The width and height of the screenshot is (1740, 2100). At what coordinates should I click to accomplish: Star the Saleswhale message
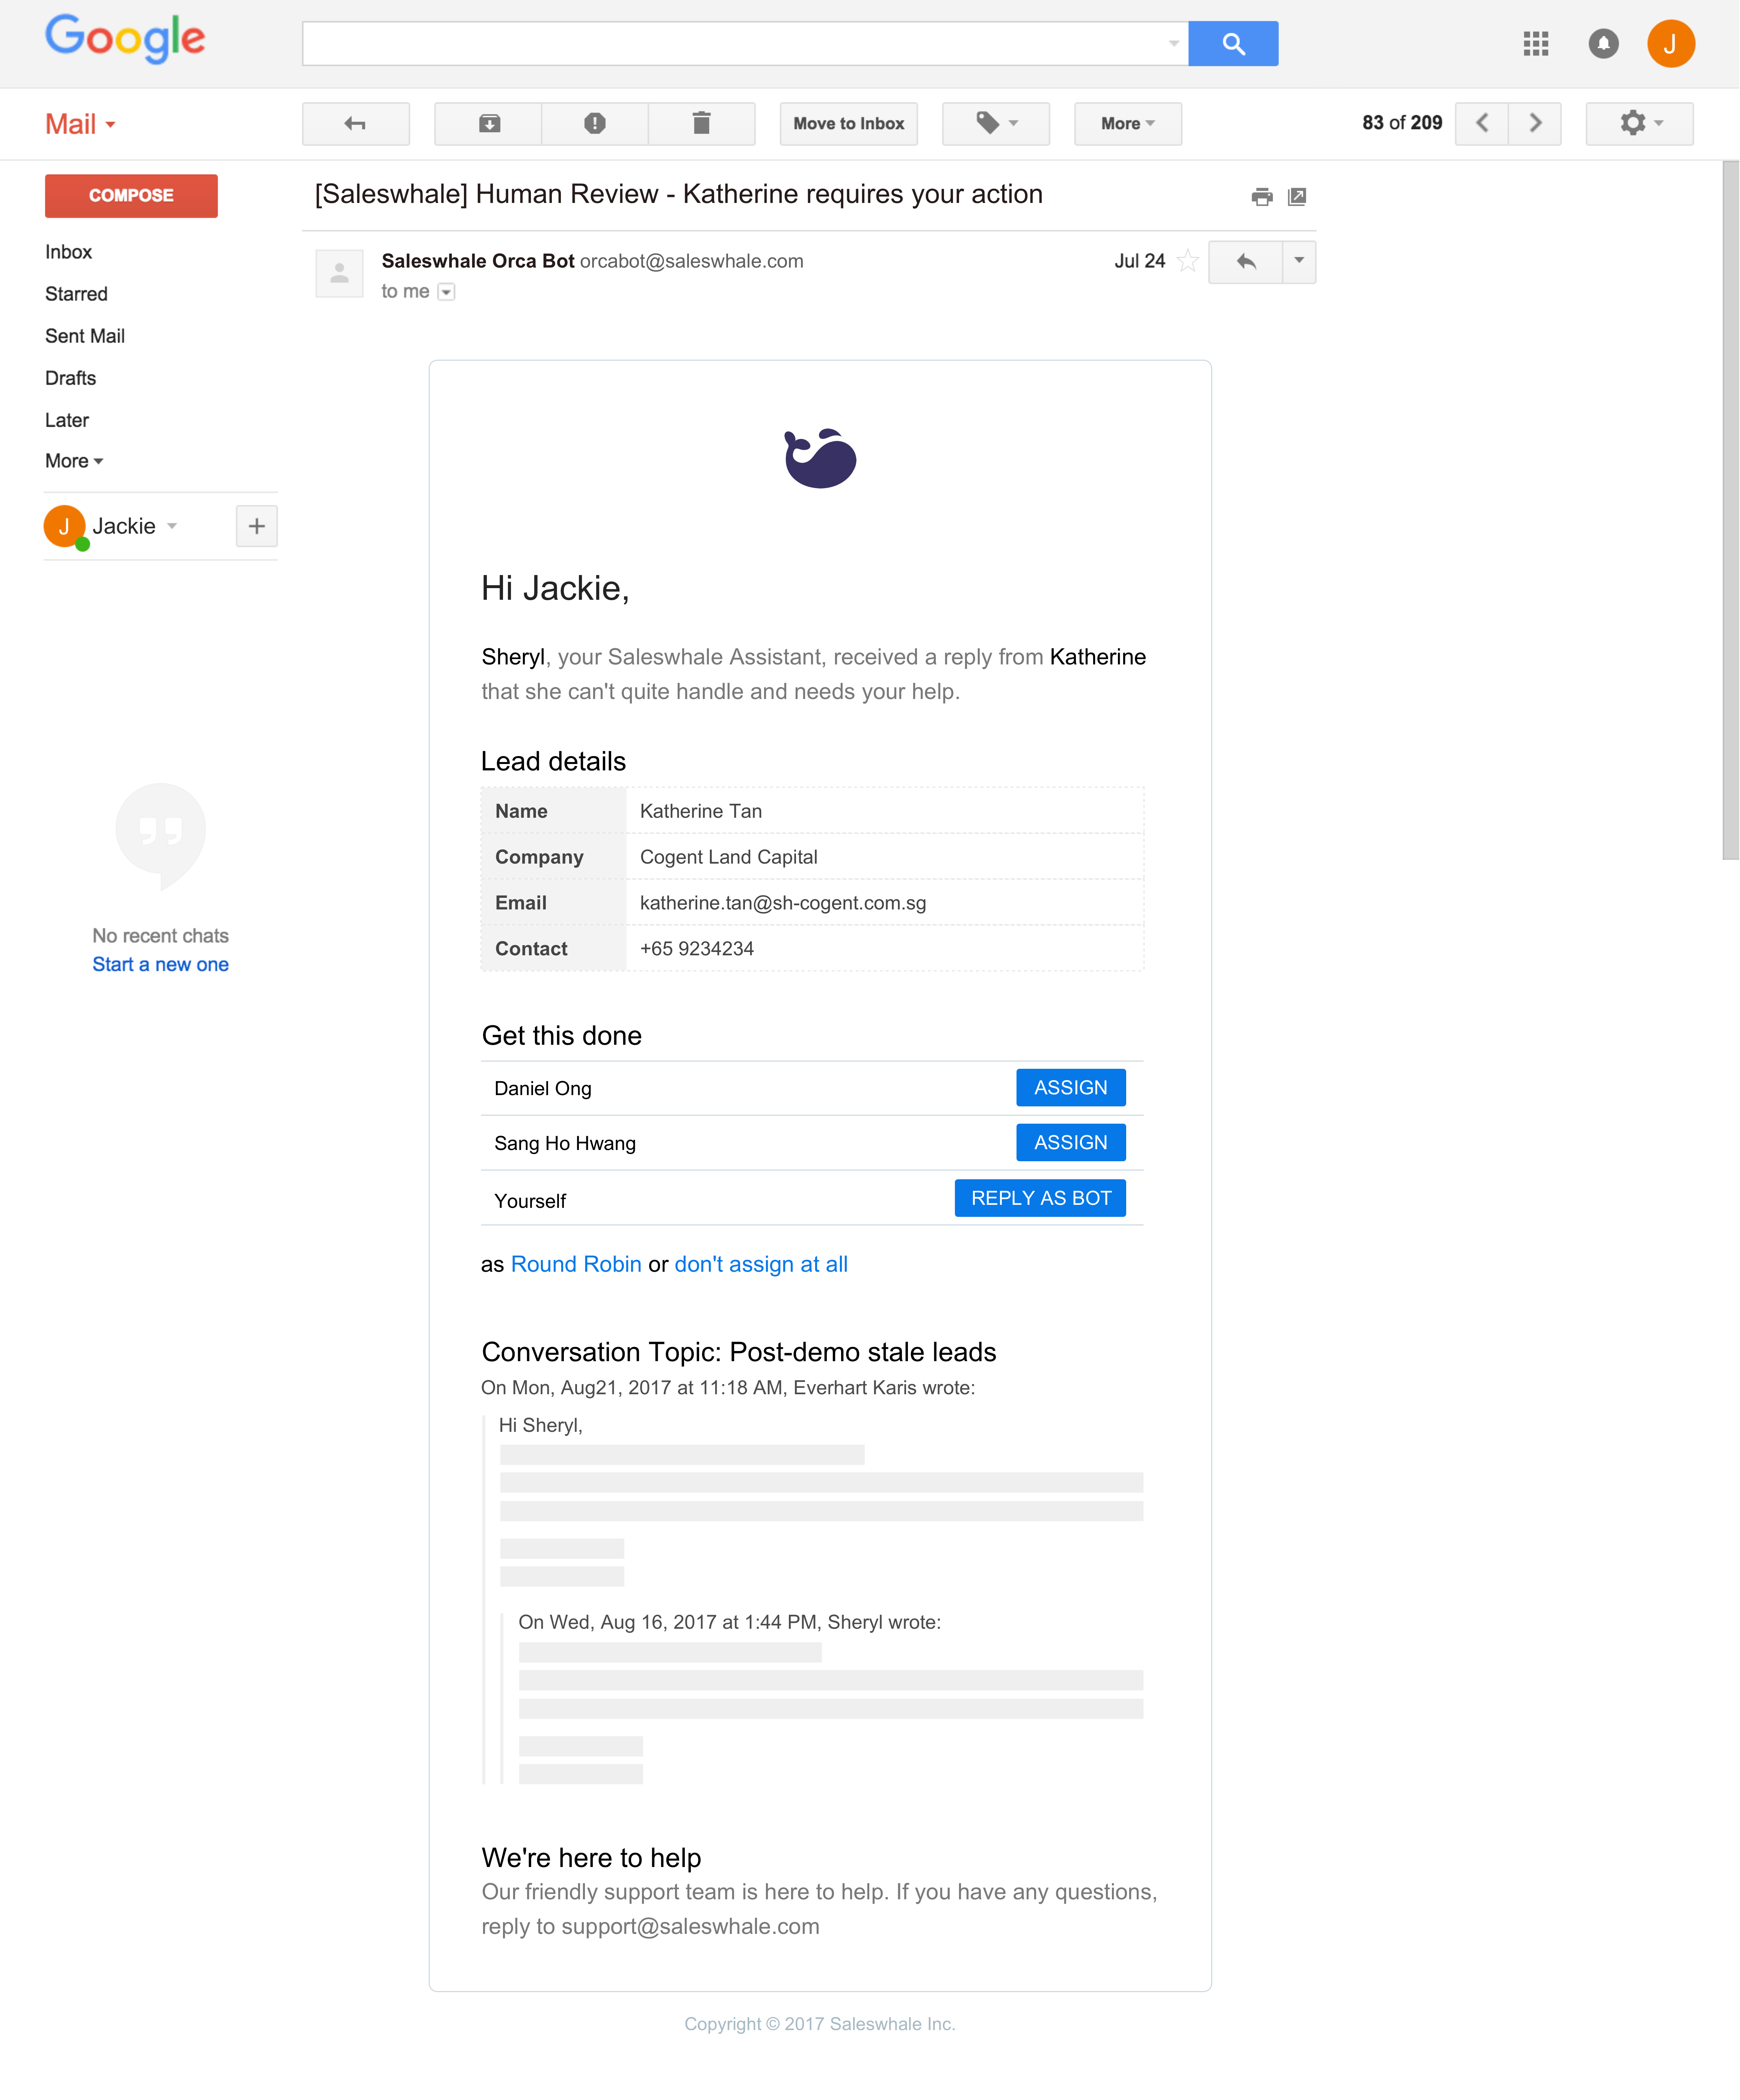point(1187,262)
